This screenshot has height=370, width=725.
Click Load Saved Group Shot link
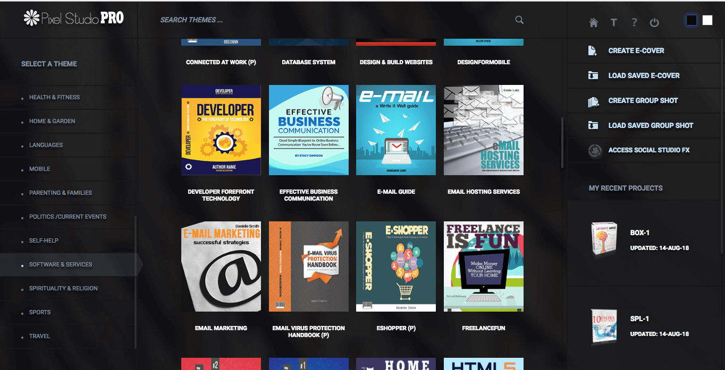[651, 126]
